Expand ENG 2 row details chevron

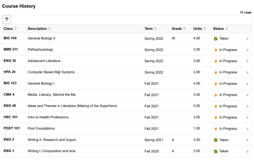point(247,140)
